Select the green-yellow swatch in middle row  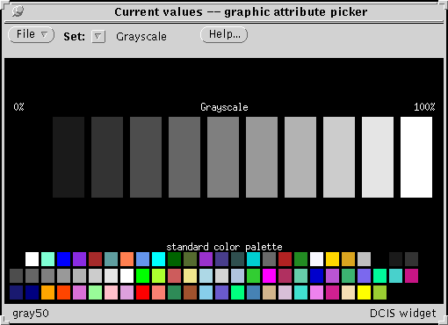(158, 276)
